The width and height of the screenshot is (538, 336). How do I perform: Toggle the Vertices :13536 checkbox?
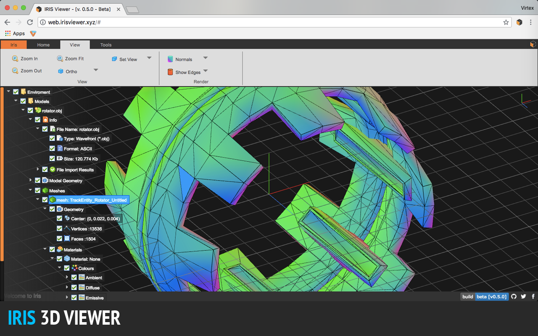tap(59, 229)
